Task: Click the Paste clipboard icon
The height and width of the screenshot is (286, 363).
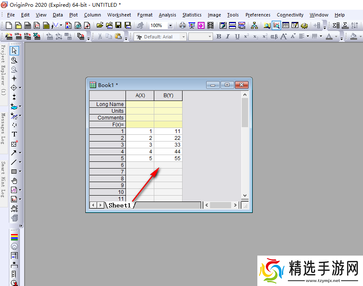Action: point(118,37)
